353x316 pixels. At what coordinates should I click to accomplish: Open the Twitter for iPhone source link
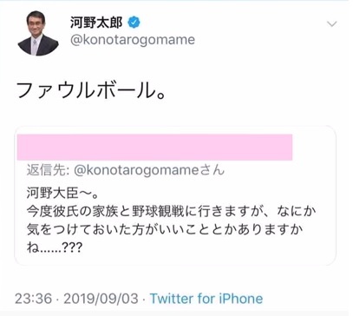(206, 299)
